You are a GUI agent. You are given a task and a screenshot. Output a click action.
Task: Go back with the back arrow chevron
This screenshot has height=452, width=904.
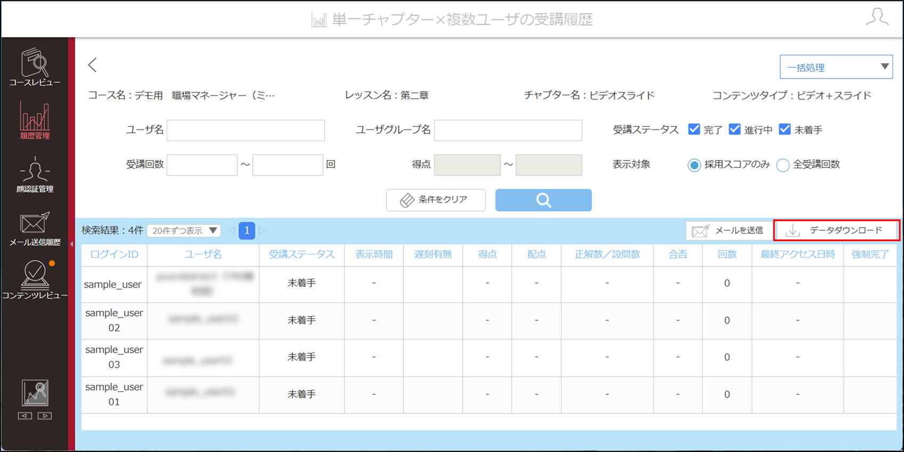pos(93,65)
